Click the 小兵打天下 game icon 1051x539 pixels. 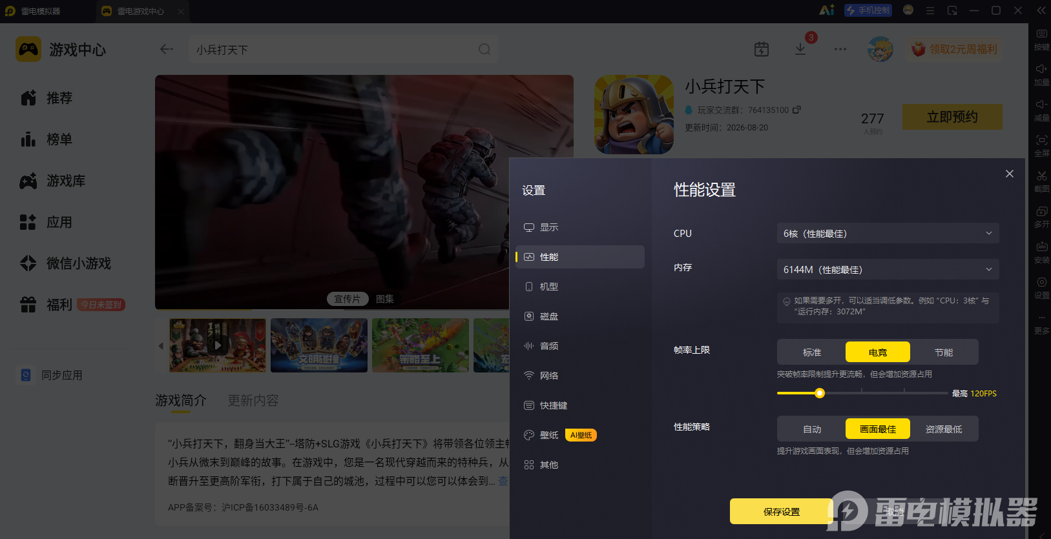pyautogui.click(x=634, y=114)
